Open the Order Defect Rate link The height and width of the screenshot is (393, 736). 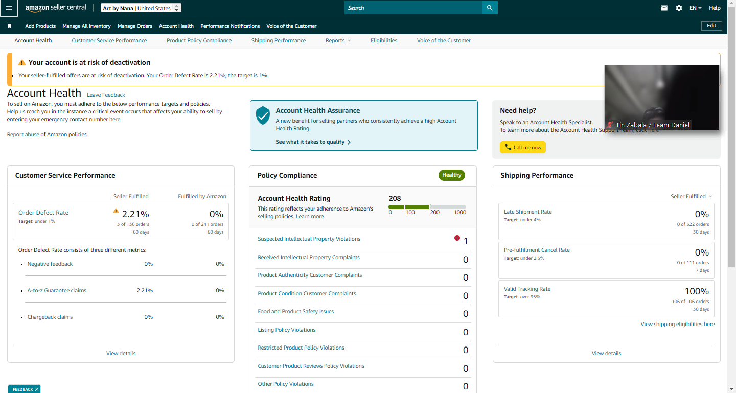[x=43, y=213]
